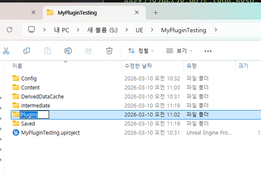
Task: Select the DerivedDataCache folder name
Action: [43, 97]
